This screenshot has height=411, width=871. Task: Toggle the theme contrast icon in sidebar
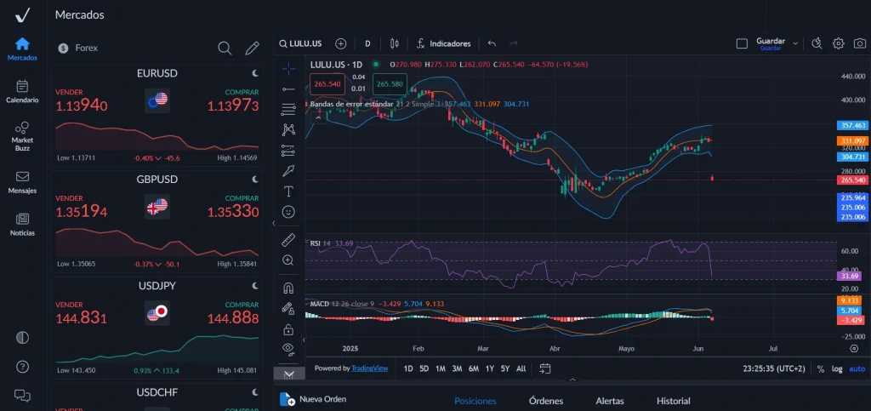[22, 338]
